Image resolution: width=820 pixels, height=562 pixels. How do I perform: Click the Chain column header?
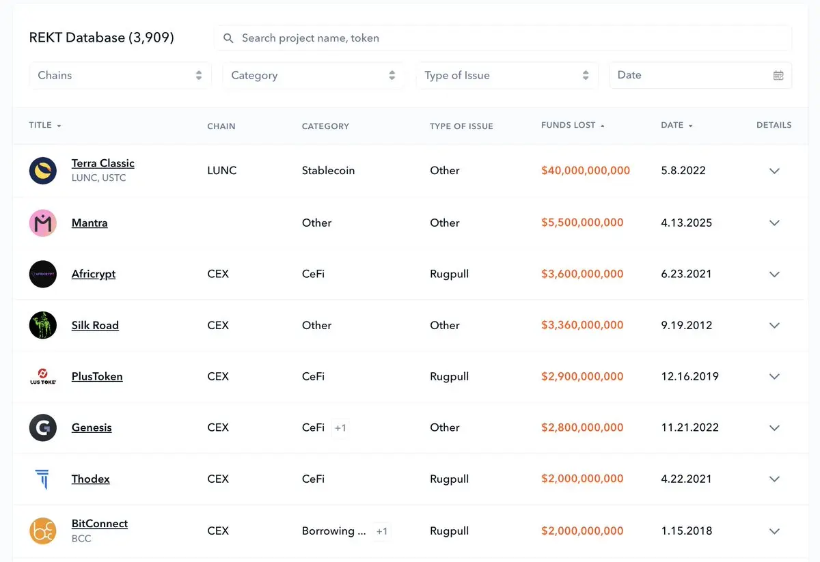(x=221, y=126)
